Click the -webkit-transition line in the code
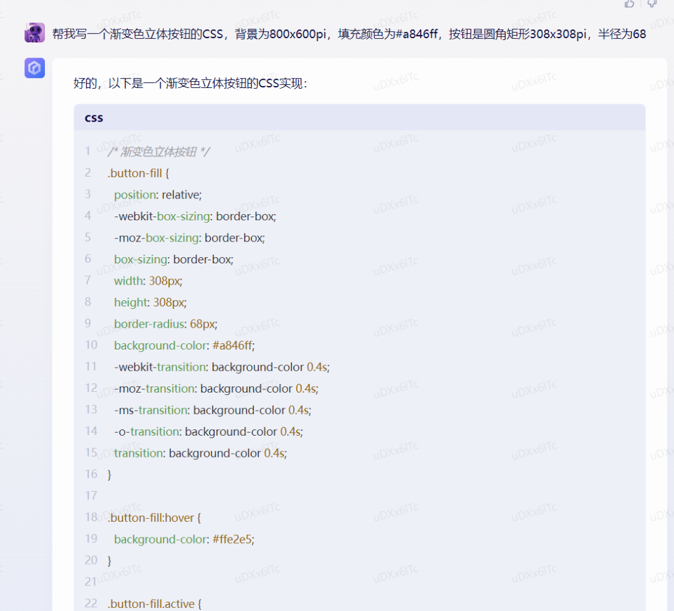The height and width of the screenshot is (611, 674). [x=222, y=367]
